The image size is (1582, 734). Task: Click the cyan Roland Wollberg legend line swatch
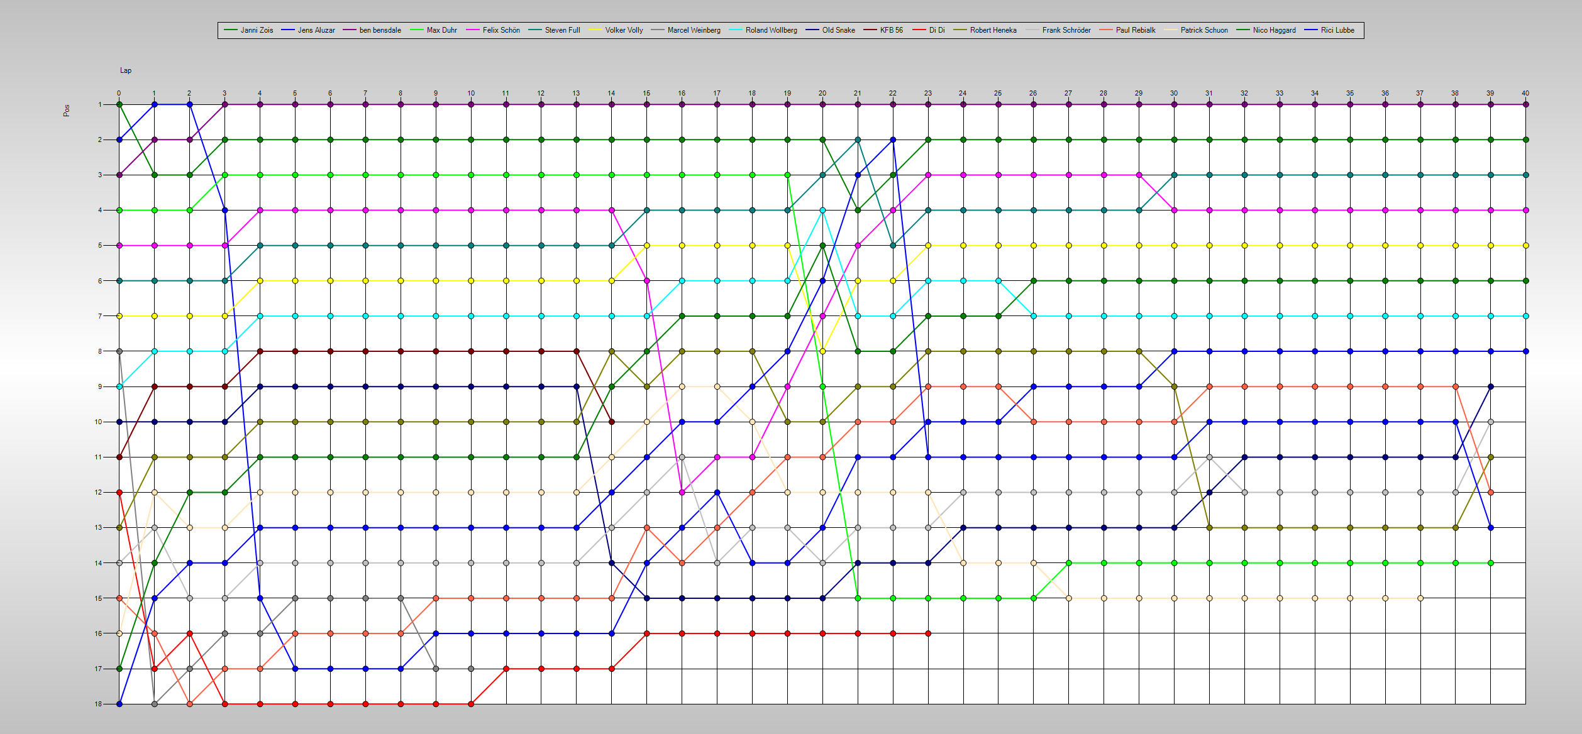(x=736, y=30)
